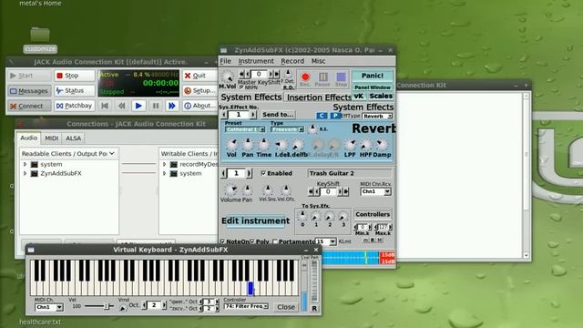583x328 pixels.
Task: Click To Sys.Efx knob labeled 3
Action: [x=343, y=216]
